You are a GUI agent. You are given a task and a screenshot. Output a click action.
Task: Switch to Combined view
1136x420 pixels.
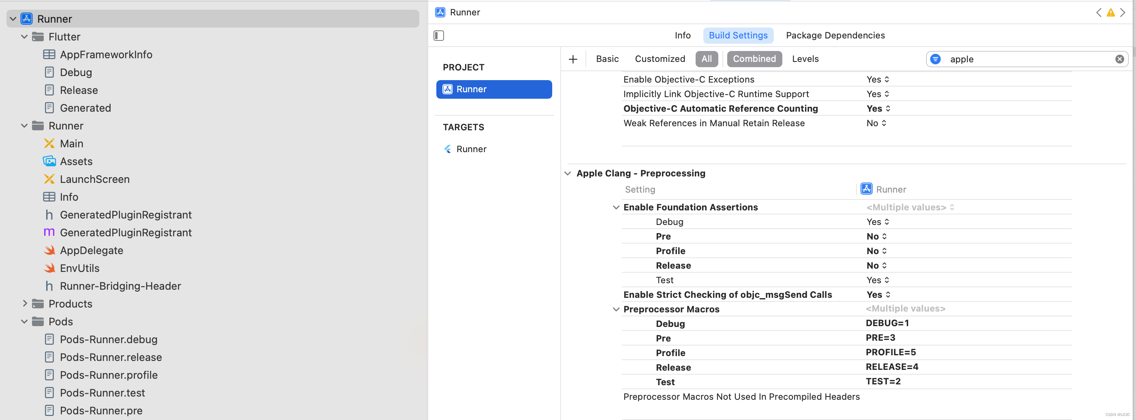(x=754, y=59)
